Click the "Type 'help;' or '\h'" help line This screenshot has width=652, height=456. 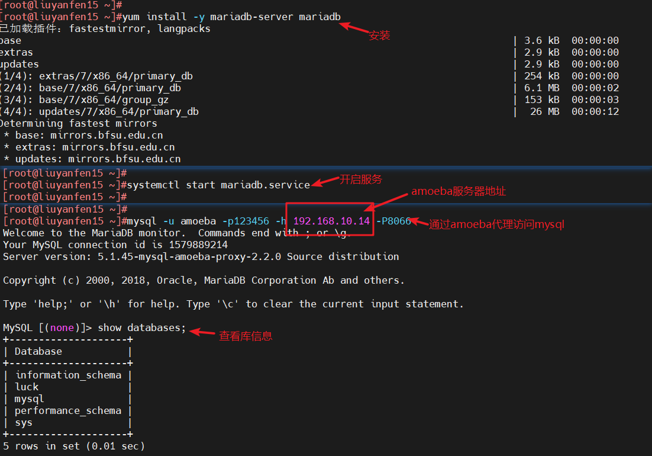pos(233,304)
